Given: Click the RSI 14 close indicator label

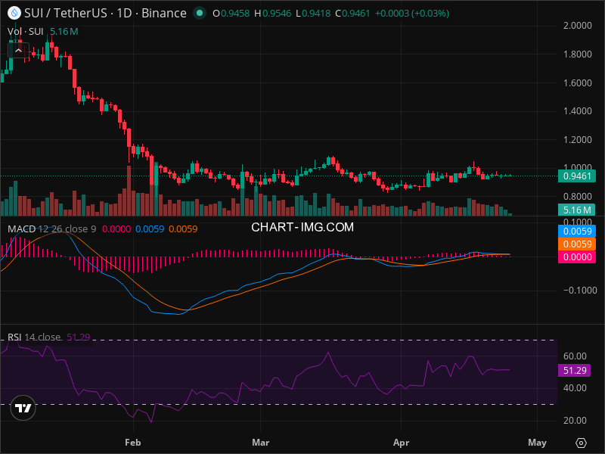Looking at the screenshot, I should point(34,337).
